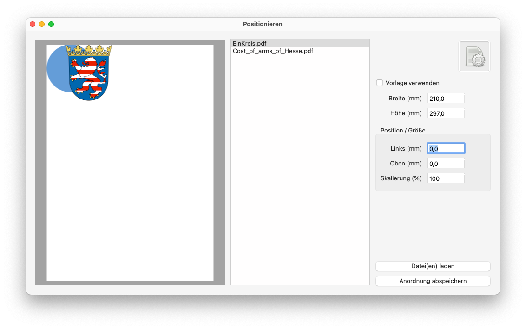
Task: Minimize the Positionieren window
Action: point(42,24)
